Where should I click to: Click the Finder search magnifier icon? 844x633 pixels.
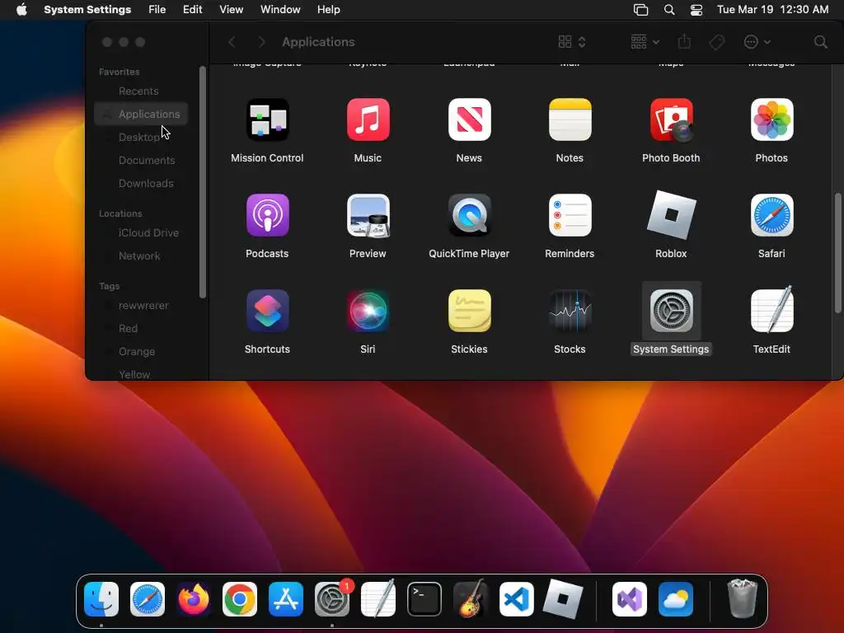(x=820, y=42)
